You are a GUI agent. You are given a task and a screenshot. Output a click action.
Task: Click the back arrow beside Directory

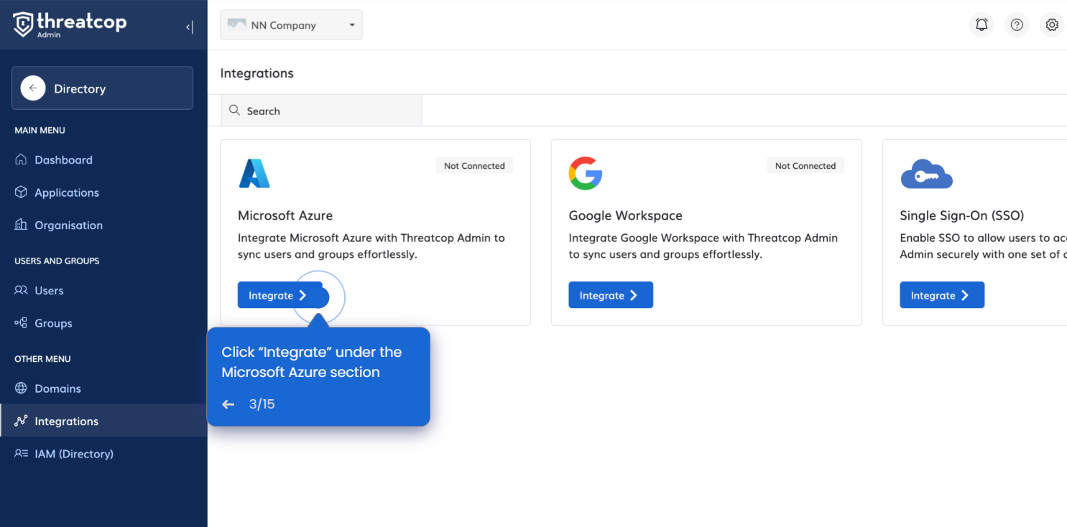(32, 88)
